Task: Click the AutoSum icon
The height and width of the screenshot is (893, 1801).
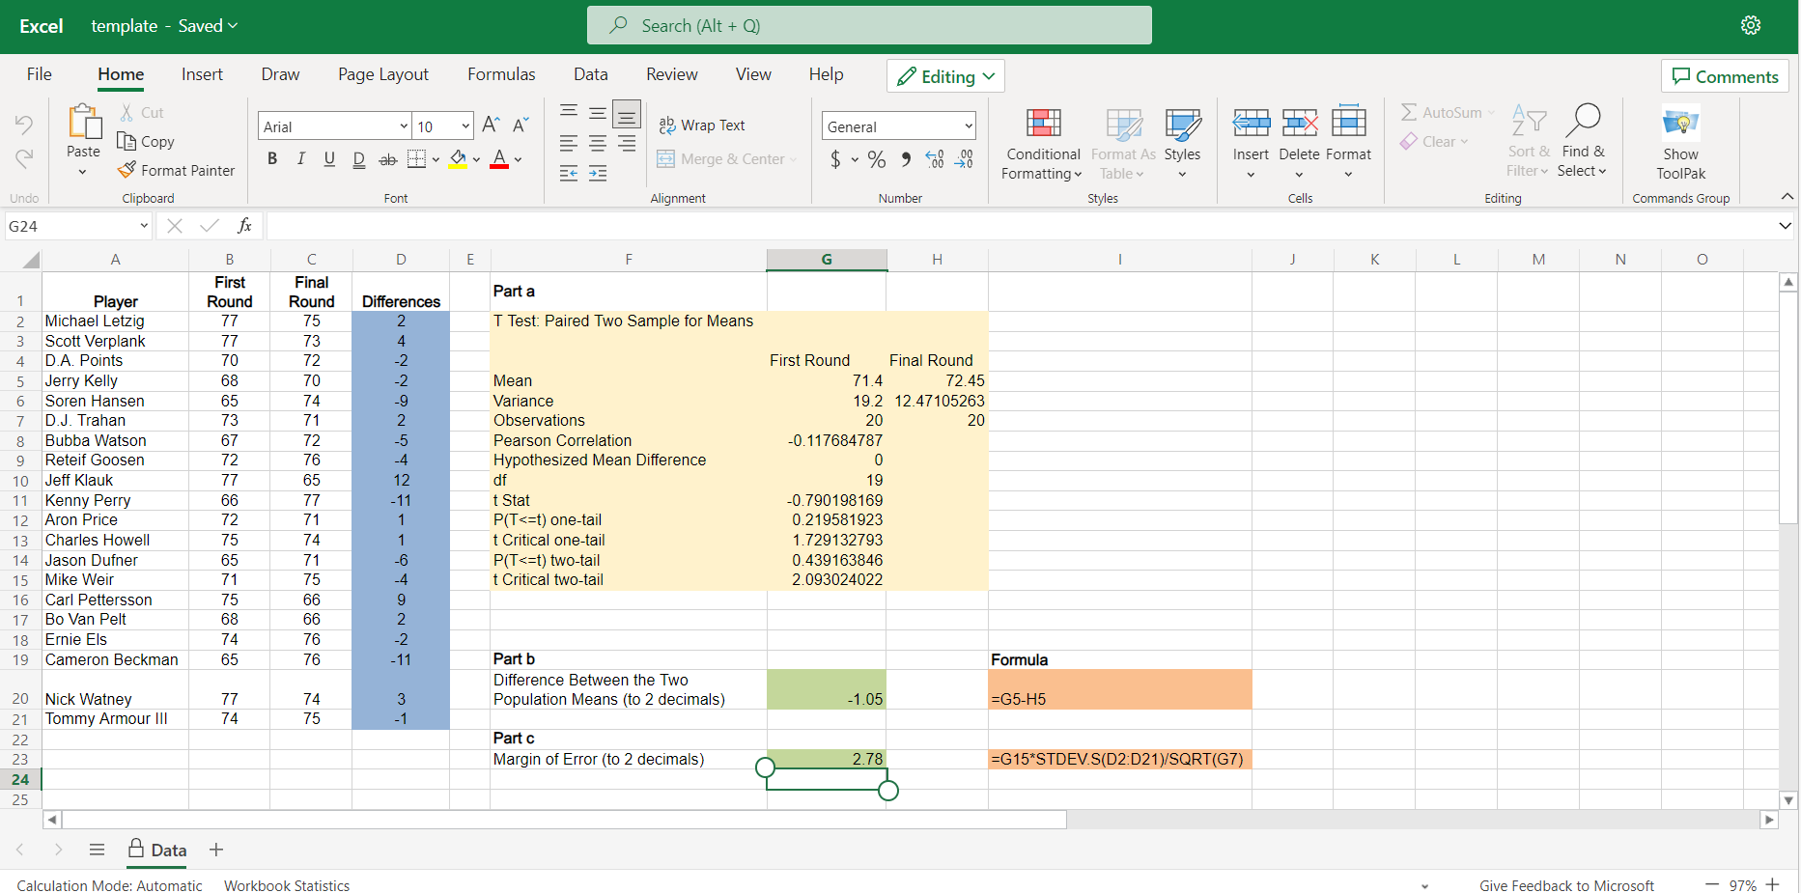Action: [1409, 112]
